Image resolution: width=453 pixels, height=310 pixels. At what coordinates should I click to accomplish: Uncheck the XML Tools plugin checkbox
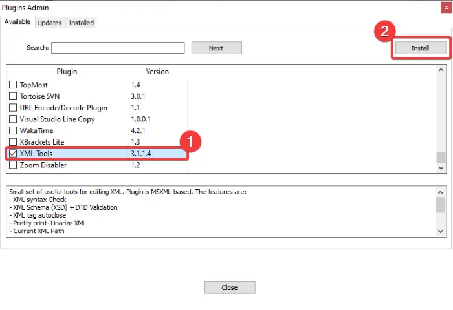click(x=13, y=154)
